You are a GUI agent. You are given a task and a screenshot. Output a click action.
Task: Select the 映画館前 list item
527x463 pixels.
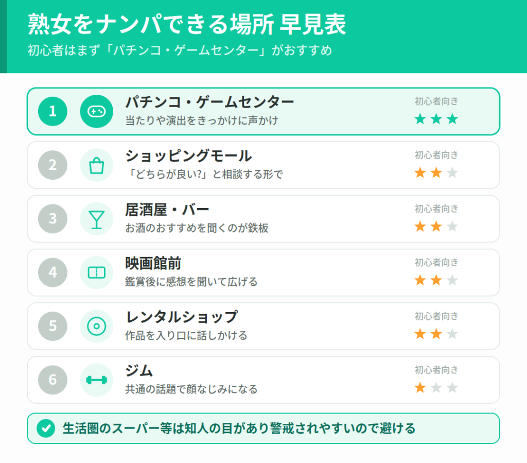click(x=263, y=272)
